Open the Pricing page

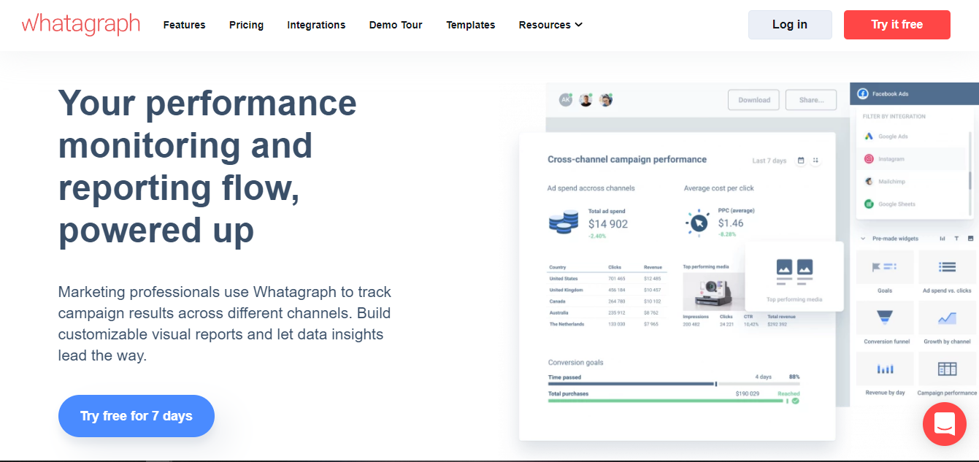coord(246,25)
